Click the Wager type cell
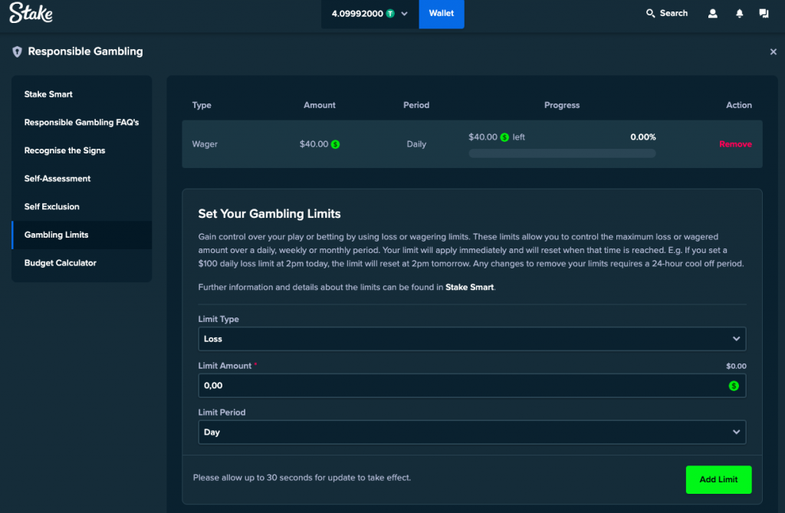Screen dimensions: 785x513 (x=205, y=144)
